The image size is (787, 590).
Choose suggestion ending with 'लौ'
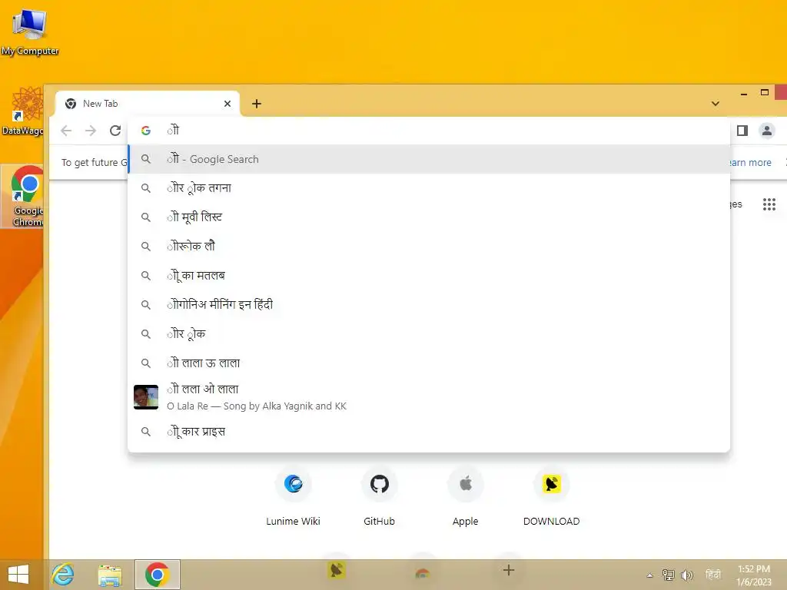pyautogui.click(x=429, y=247)
